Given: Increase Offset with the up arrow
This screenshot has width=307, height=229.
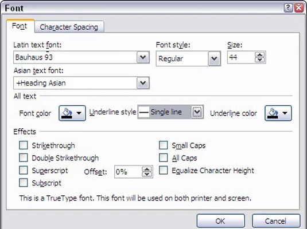Looking at the screenshot, I should pyautogui.click(x=147, y=169).
